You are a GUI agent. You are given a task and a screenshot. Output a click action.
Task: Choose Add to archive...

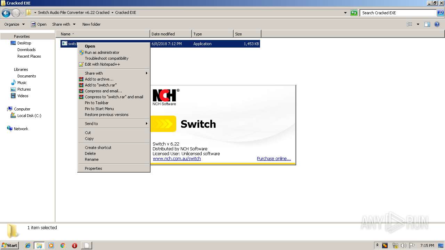click(114, 79)
